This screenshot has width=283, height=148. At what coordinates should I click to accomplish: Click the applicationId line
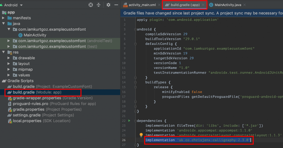[x=204, y=49]
